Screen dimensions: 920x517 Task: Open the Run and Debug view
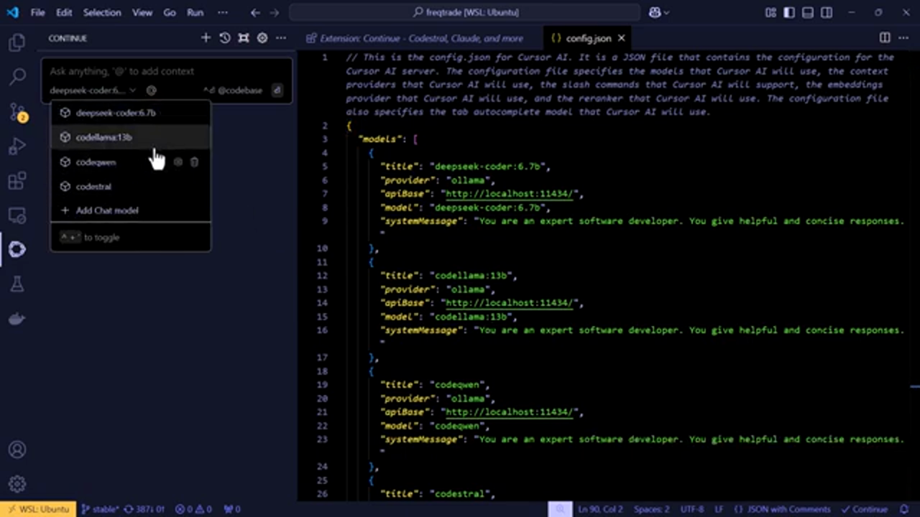17,146
